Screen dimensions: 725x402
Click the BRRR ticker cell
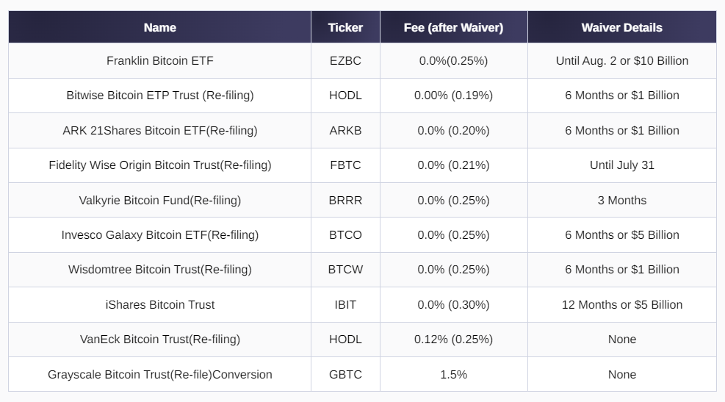(345, 200)
